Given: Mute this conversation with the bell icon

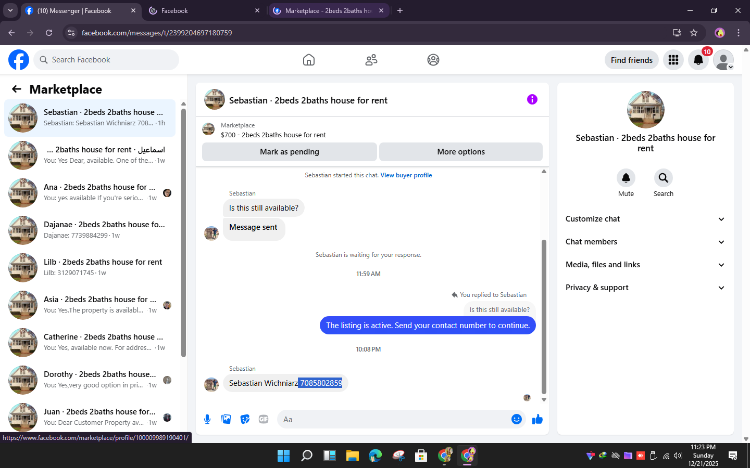Looking at the screenshot, I should click(626, 178).
